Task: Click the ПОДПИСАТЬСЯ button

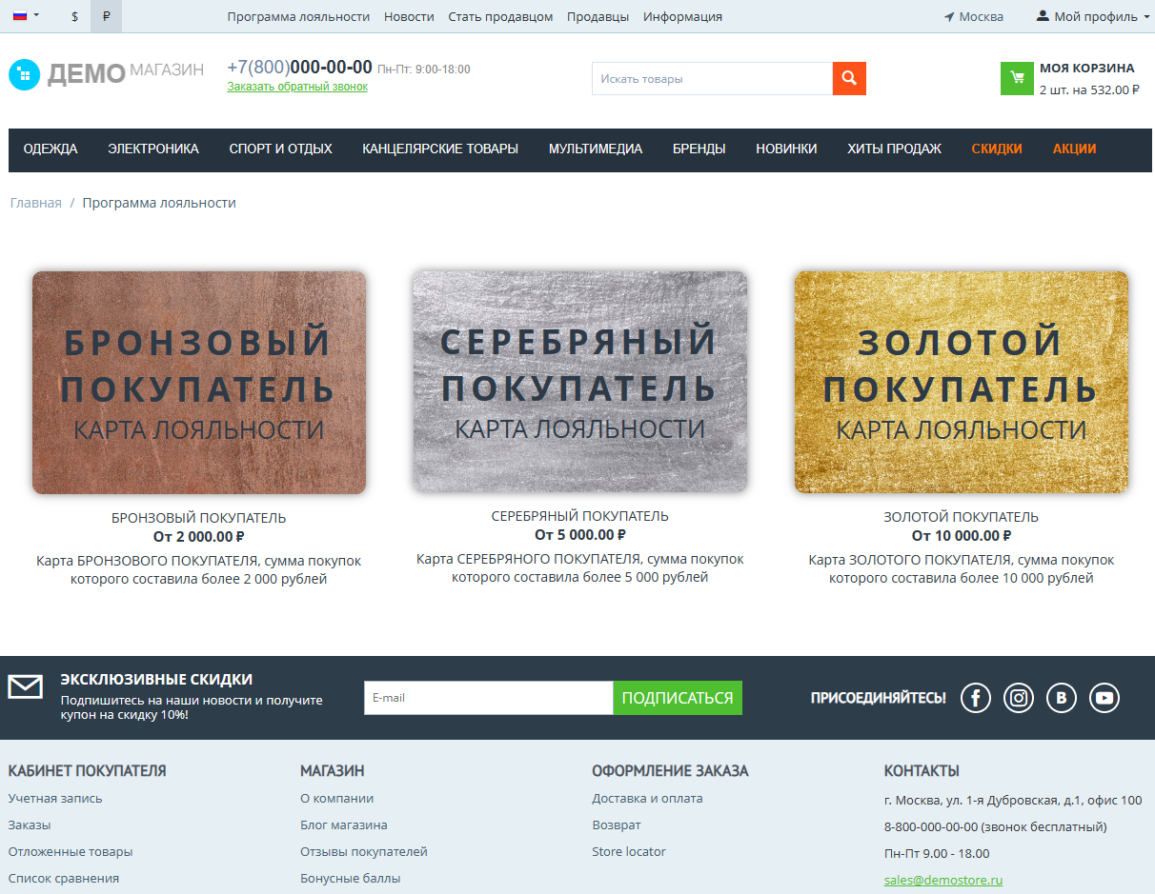Action: click(x=678, y=698)
